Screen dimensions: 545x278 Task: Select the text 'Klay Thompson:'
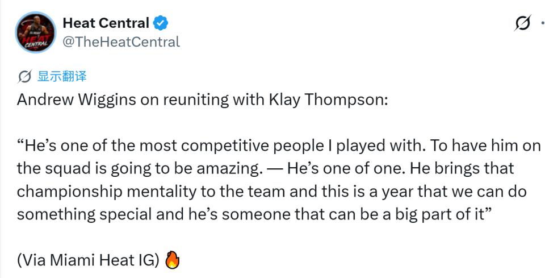(x=328, y=100)
